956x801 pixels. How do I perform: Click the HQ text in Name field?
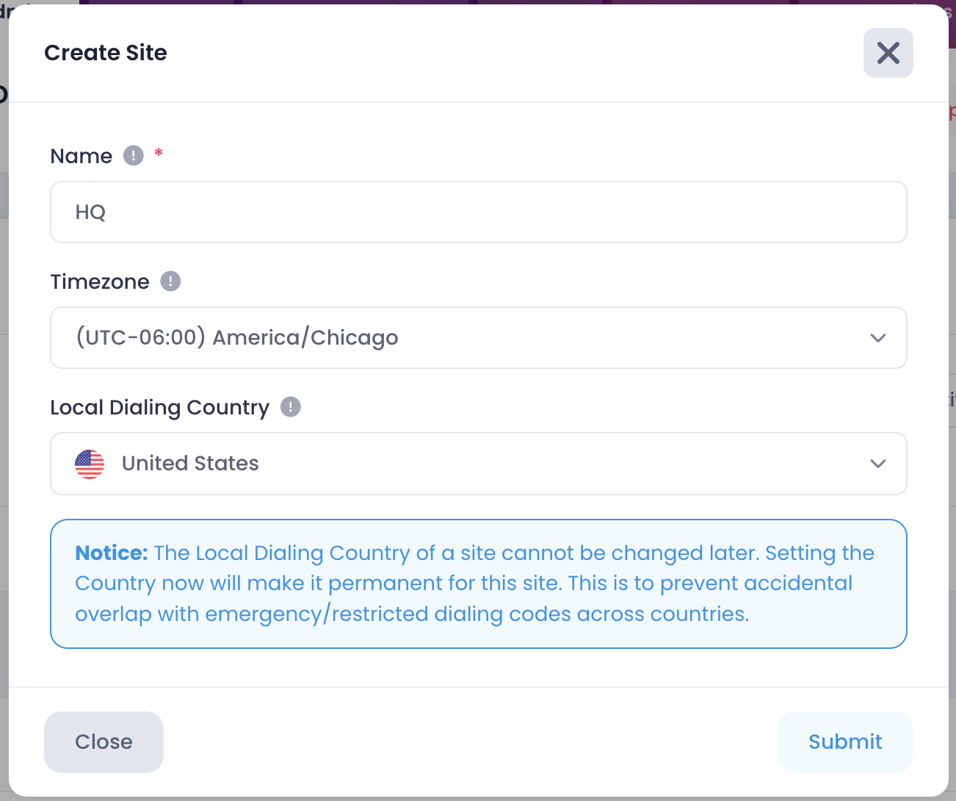click(x=91, y=212)
